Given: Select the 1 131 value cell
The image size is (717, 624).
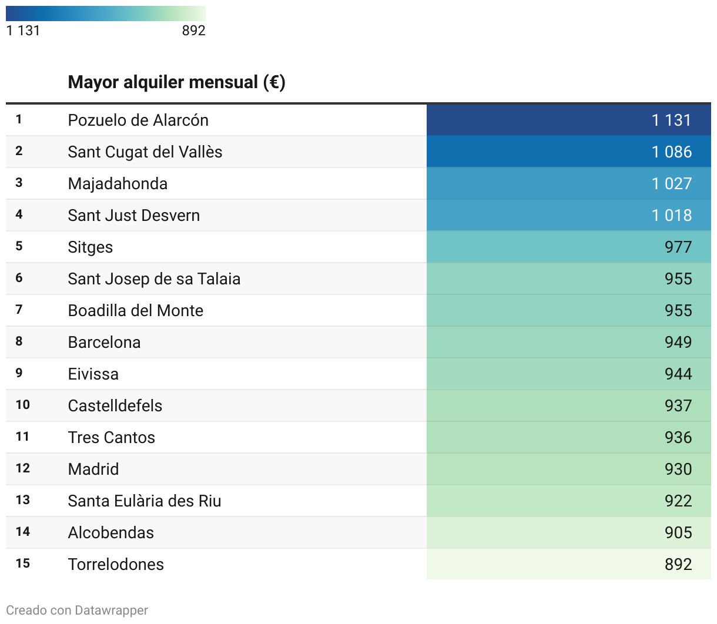Looking at the screenshot, I should pyautogui.click(x=568, y=120).
